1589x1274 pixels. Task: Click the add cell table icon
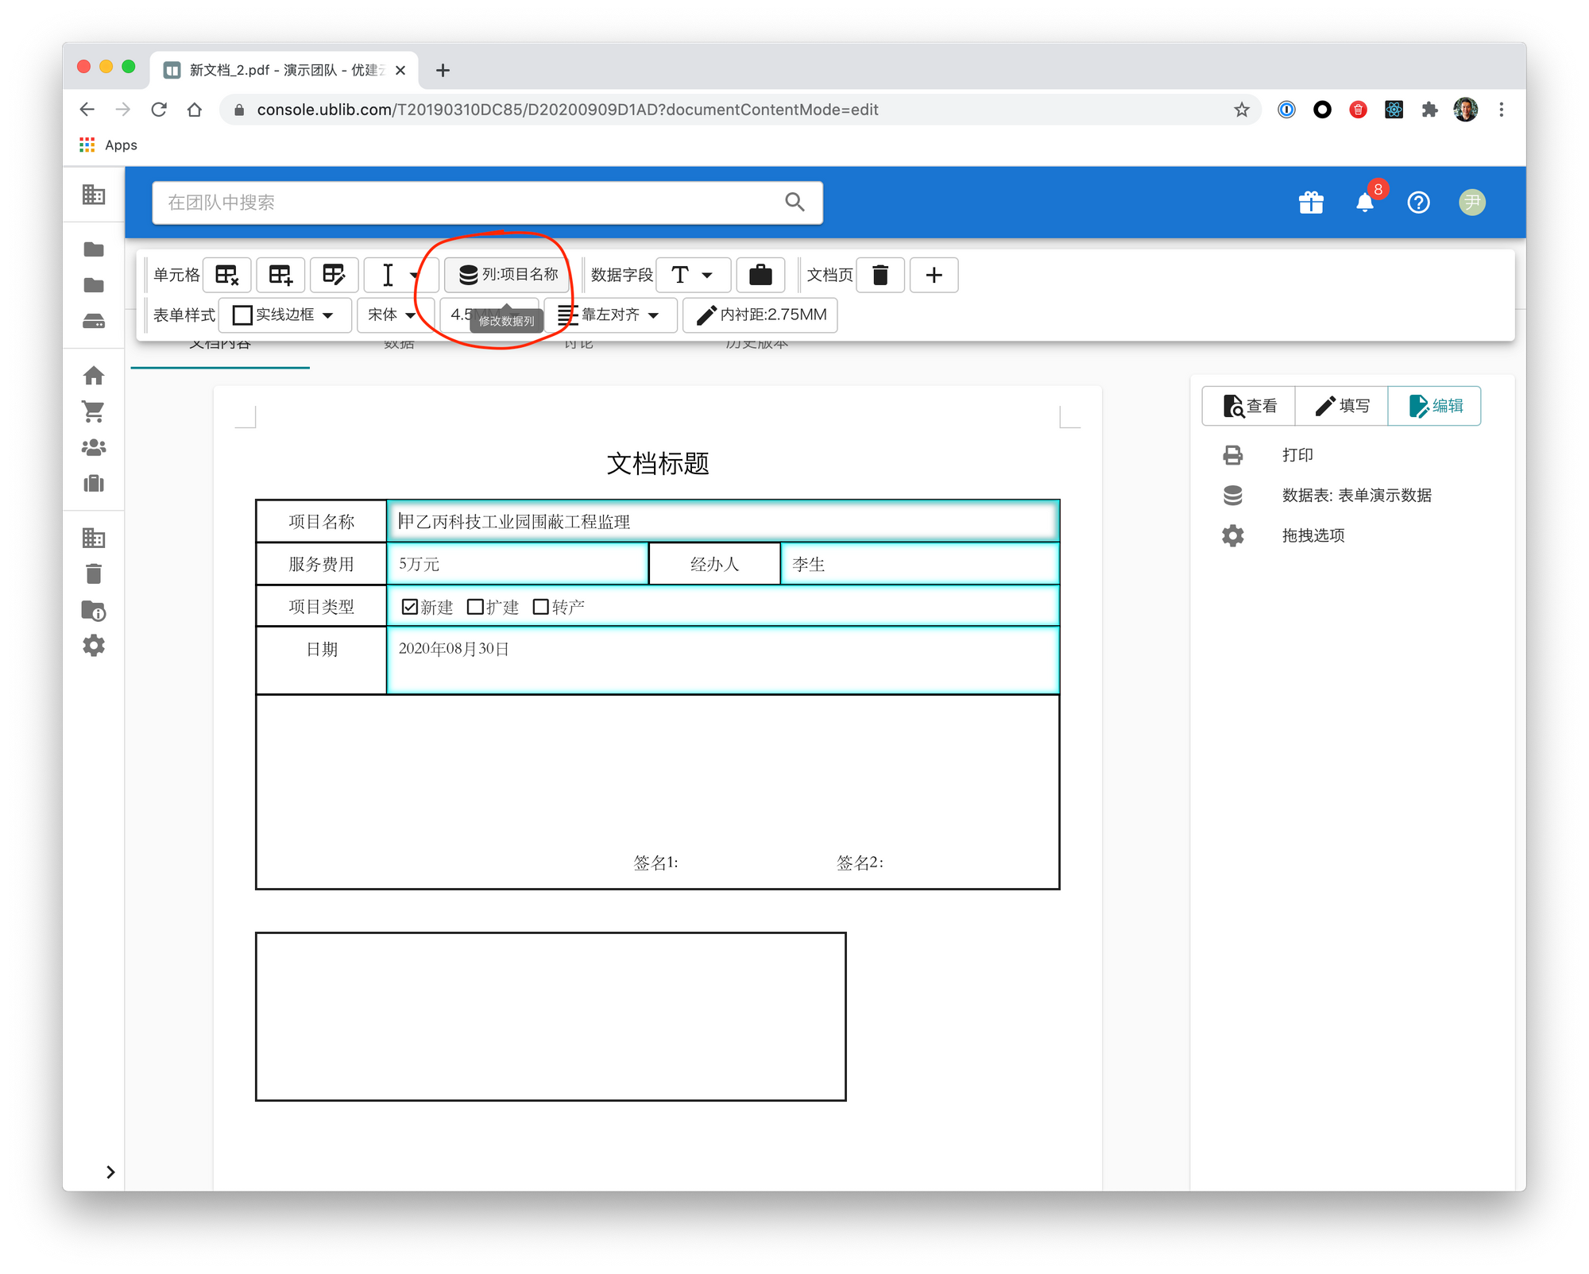point(280,275)
